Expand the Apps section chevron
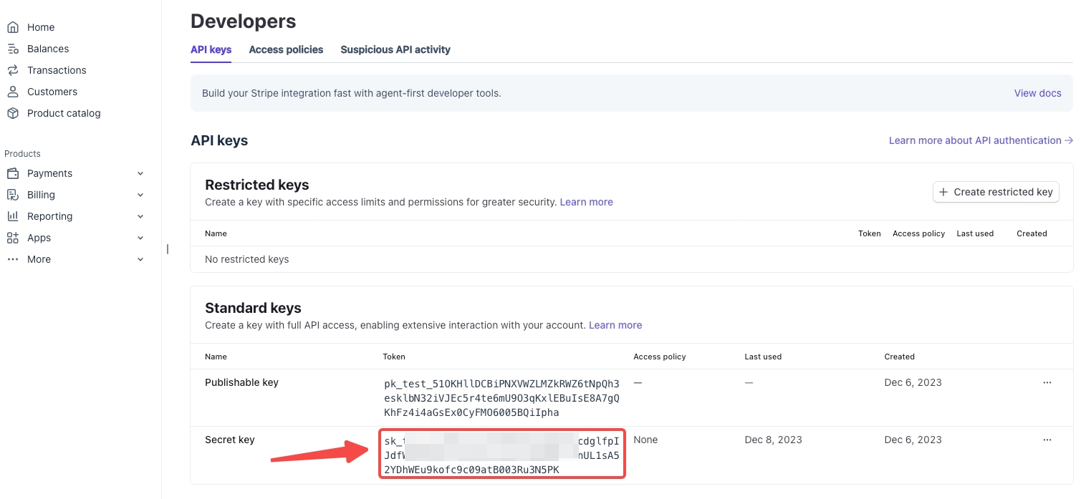The width and height of the screenshot is (1086, 499). pos(140,238)
